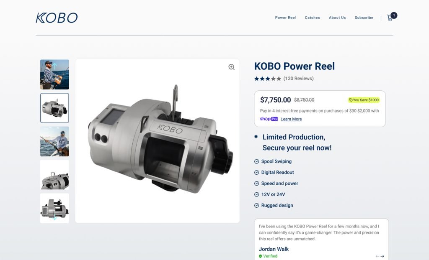Click the $7,750.00 price
Viewport: 429px width, 260px height.
(275, 100)
